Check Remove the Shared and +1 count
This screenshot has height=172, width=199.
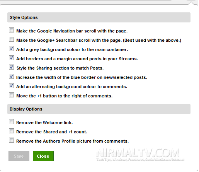11,131
